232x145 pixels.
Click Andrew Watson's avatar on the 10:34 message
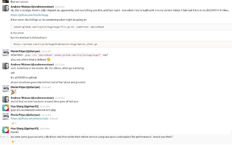(6, 8)
